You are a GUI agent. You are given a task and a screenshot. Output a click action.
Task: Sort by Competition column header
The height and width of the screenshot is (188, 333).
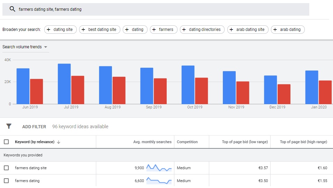coord(187,142)
